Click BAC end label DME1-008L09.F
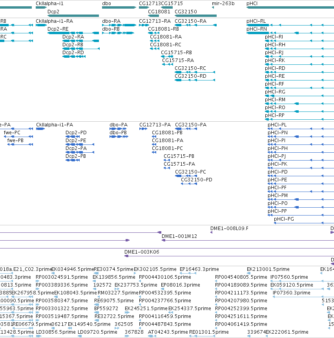This screenshot has width=334, height=338. (x=229, y=228)
